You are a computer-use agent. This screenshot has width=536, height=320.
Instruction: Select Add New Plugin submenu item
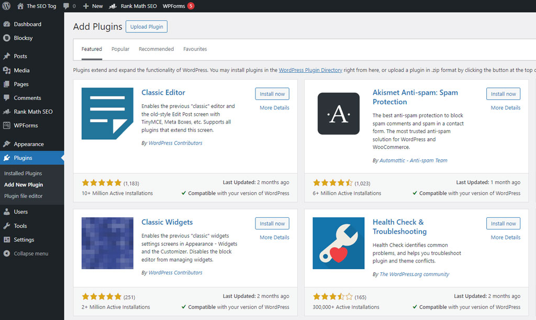click(24, 184)
